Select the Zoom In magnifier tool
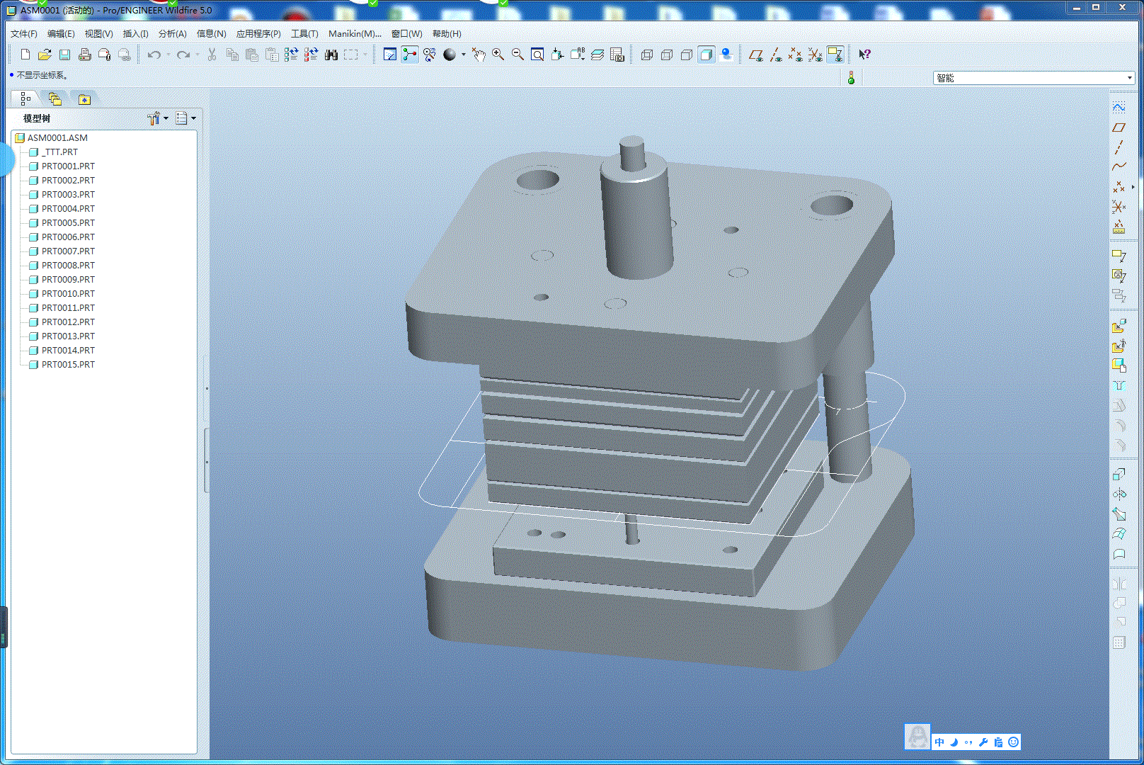The image size is (1144, 765). [x=498, y=55]
